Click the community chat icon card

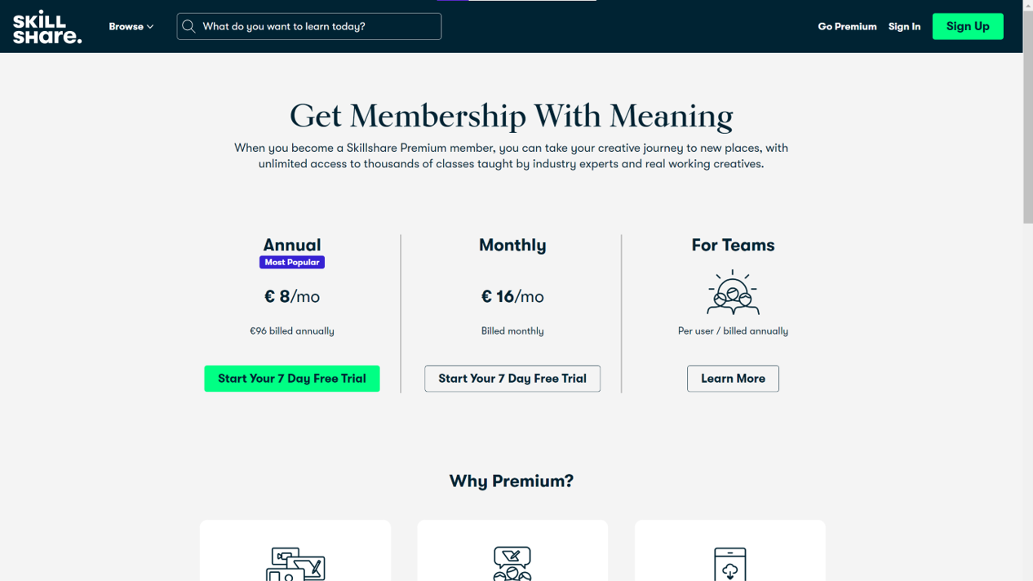512,551
